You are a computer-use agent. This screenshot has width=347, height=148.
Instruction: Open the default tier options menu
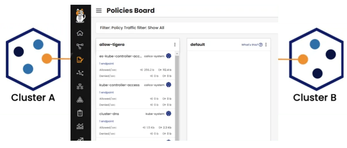point(266,44)
